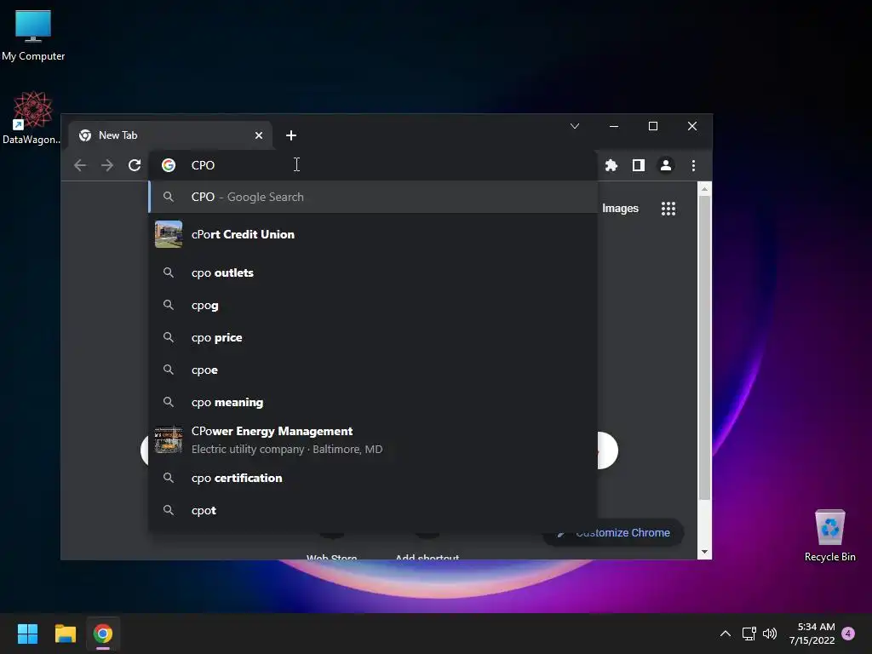Screen dimensions: 872x654
Task: Pick the cpo certification suggestion
Action: [373, 478]
